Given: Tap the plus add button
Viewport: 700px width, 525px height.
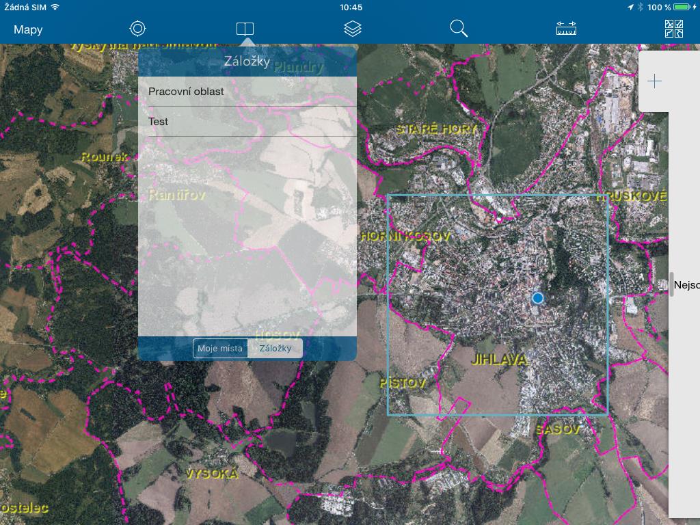Looking at the screenshot, I should click(x=654, y=81).
